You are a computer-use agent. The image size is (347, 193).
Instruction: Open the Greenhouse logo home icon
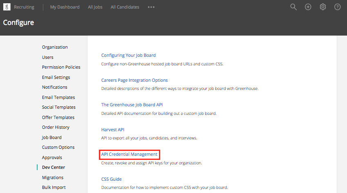[x=7, y=7]
